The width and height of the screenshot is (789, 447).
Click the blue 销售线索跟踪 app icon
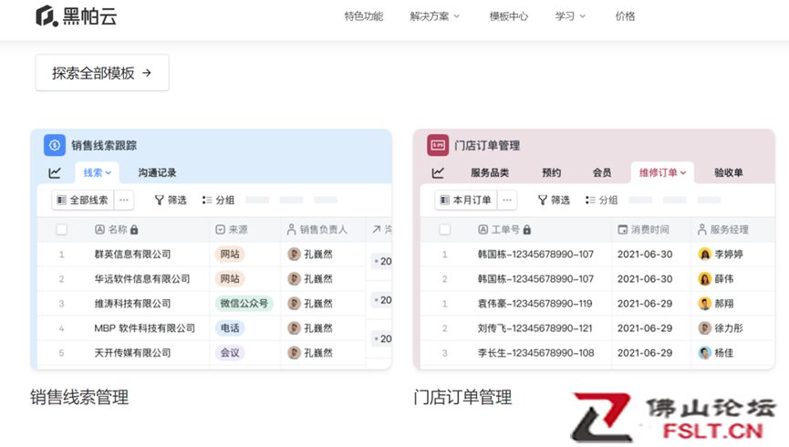55,145
